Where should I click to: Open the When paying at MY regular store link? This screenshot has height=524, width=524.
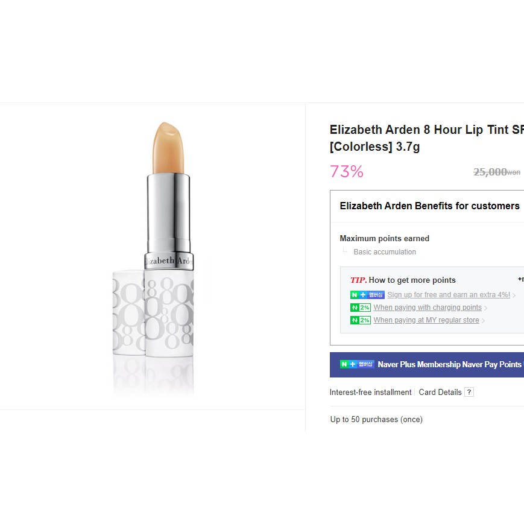tap(426, 320)
